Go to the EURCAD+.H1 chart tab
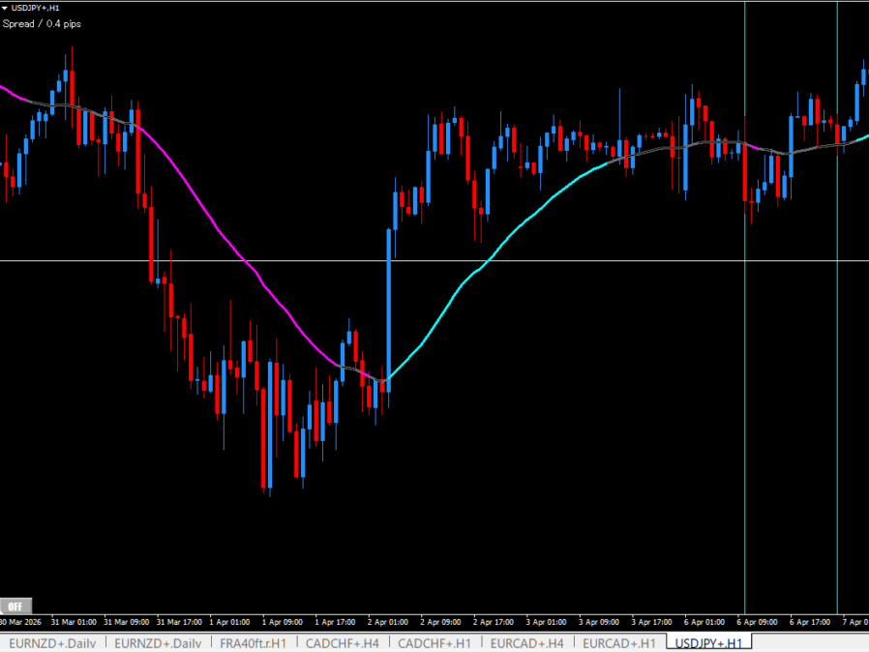 click(619, 642)
